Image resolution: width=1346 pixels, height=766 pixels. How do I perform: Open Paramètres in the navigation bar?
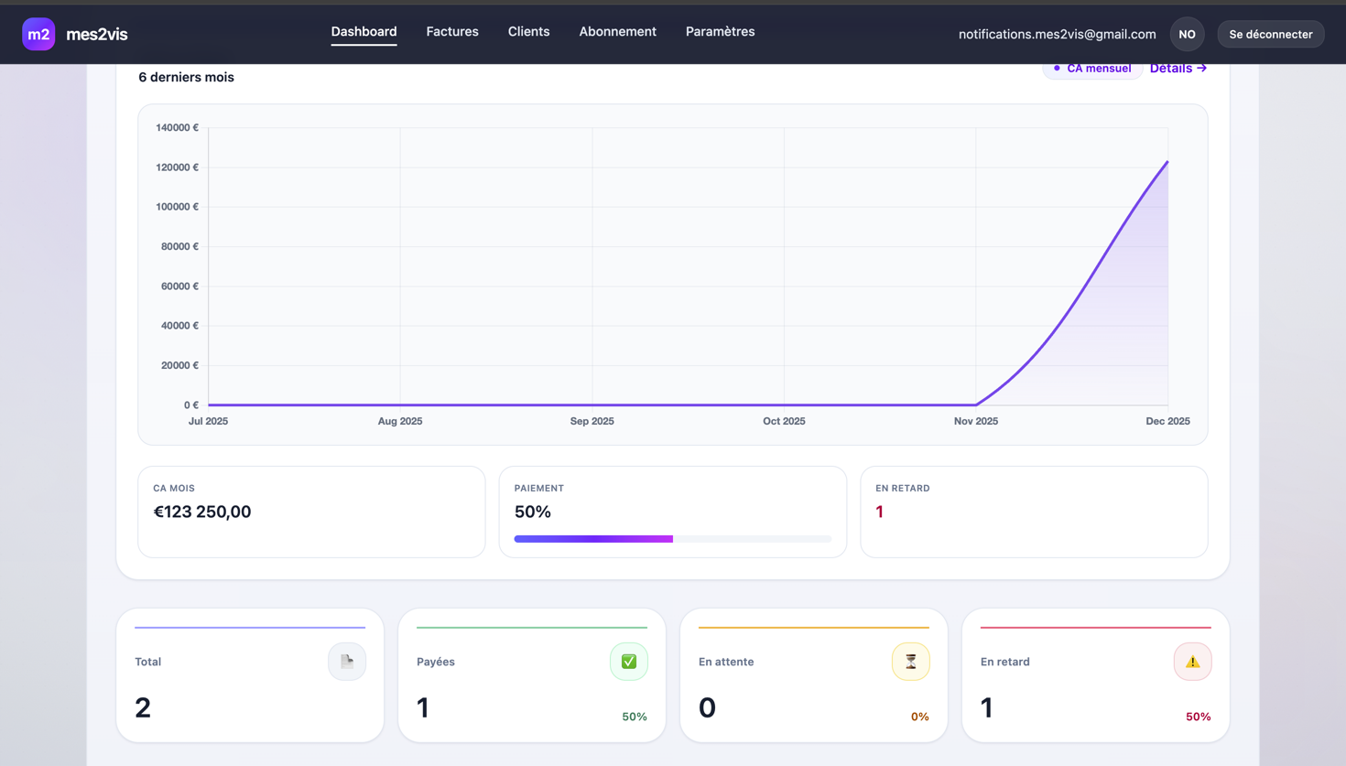pyautogui.click(x=720, y=32)
